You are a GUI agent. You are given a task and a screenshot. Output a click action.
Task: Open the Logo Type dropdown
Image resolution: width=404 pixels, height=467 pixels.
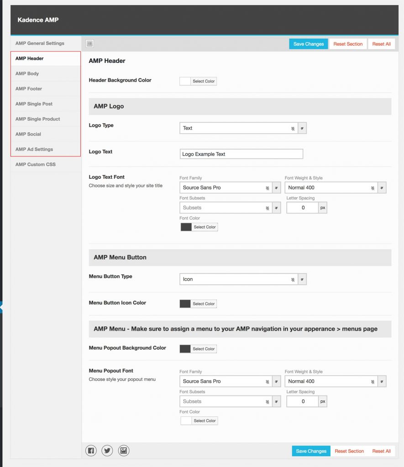[302, 128]
